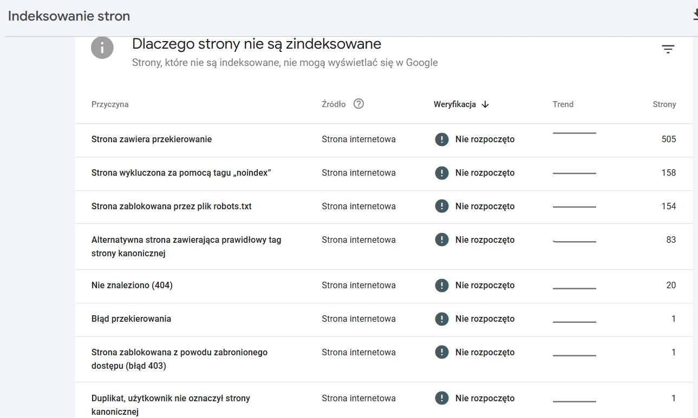This screenshot has width=698, height=418.
Task: Click the gray info icon beside the heading
Action: point(102,48)
